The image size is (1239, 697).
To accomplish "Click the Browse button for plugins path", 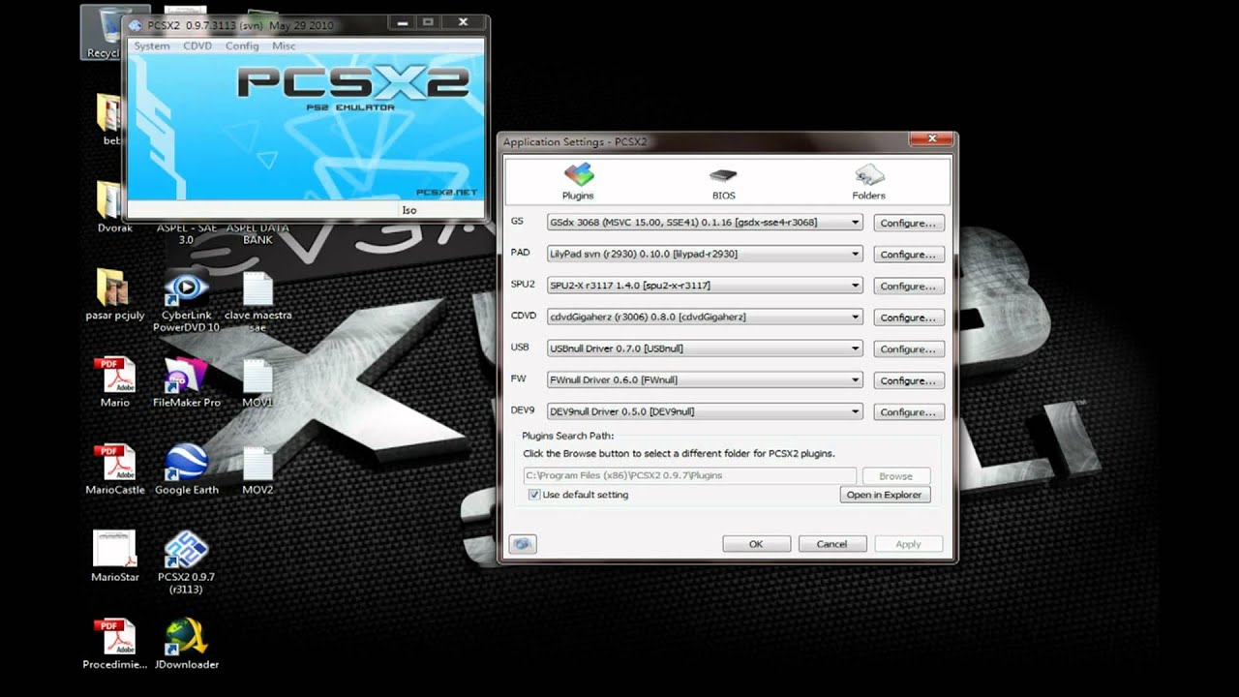I will click(x=895, y=475).
